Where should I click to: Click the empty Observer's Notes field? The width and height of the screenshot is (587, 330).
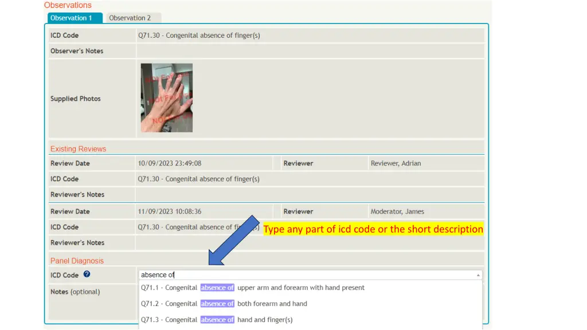pyautogui.click(x=310, y=51)
